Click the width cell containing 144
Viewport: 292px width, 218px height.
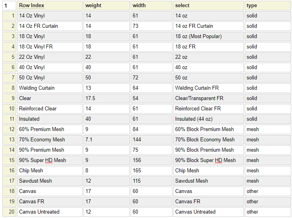pos(152,139)
